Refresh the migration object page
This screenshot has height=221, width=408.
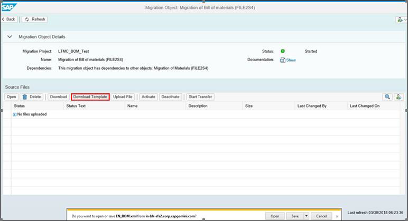(x=35, y=20)
